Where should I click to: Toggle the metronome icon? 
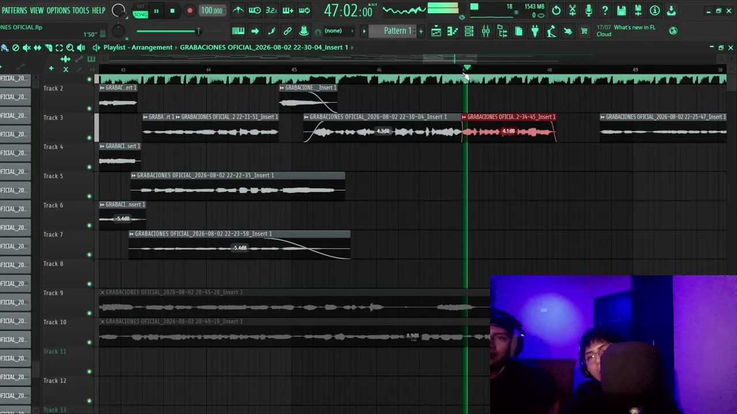(238, 10)
